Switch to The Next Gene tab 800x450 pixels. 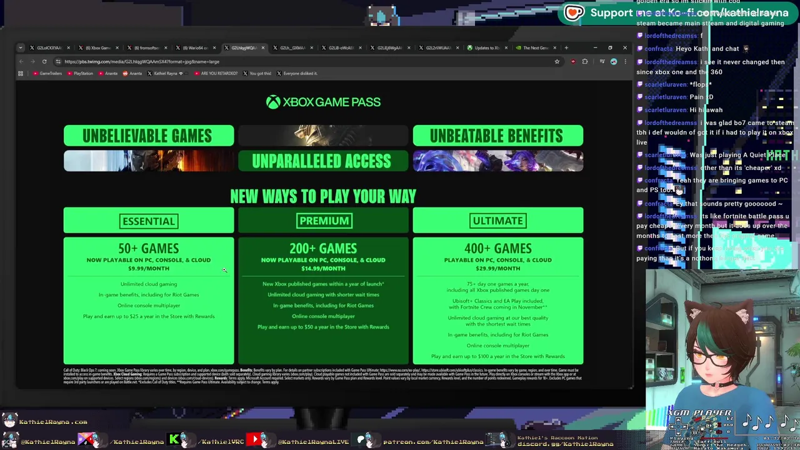pos(536,47)
